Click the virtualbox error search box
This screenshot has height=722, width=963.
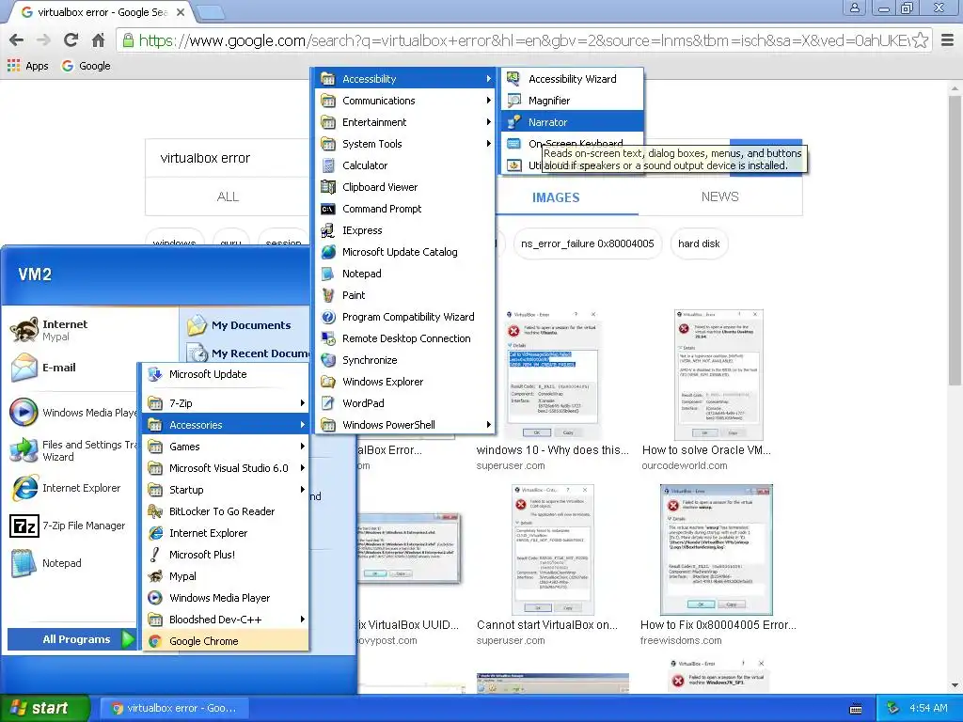coord(228,158)
